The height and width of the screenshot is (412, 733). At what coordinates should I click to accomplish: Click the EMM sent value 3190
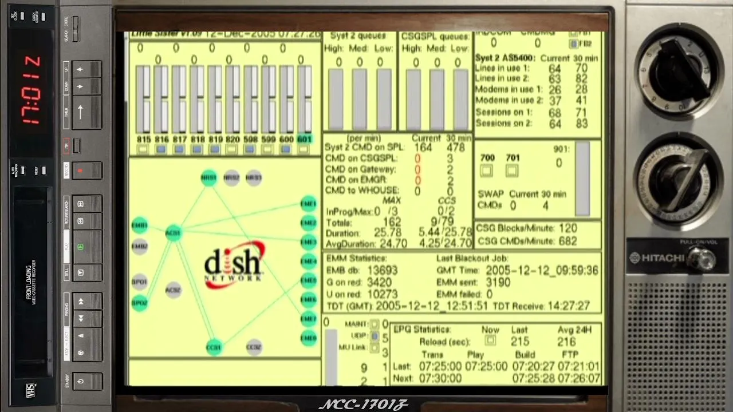coord(498,282)
